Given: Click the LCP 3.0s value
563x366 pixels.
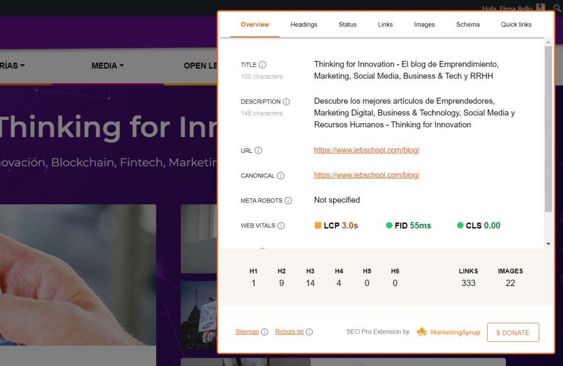Looking at the screenshot, I should pos(350,225).
